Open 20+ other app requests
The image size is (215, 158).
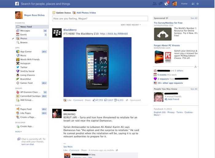pos(170,83)
